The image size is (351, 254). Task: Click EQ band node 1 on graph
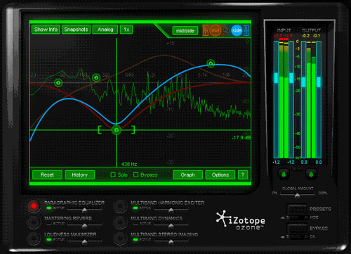(58, 82)
